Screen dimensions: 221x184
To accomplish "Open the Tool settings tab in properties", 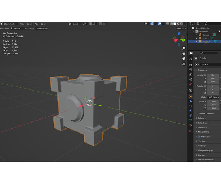I will (x=190, y=59).
